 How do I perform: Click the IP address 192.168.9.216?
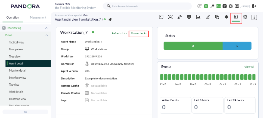(x=93, y=56)
